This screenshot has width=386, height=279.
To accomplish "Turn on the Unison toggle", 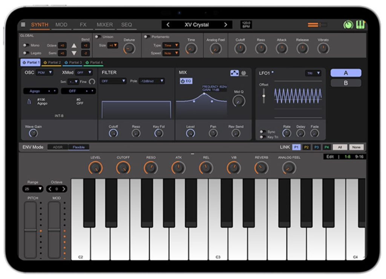I will pyautogui.click(x=98, y=37).
